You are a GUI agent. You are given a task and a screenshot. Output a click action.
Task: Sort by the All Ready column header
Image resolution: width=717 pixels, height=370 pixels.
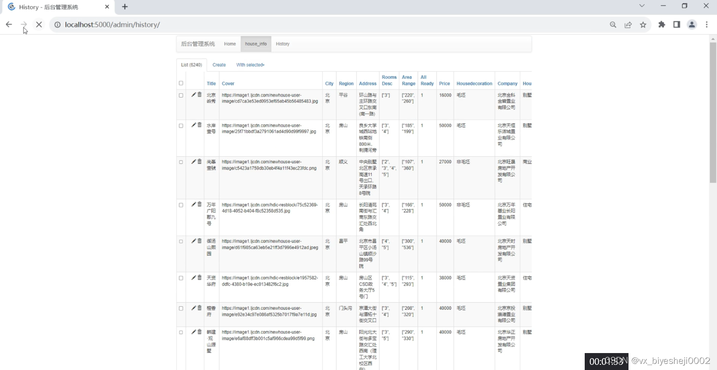tap(427, 80)
